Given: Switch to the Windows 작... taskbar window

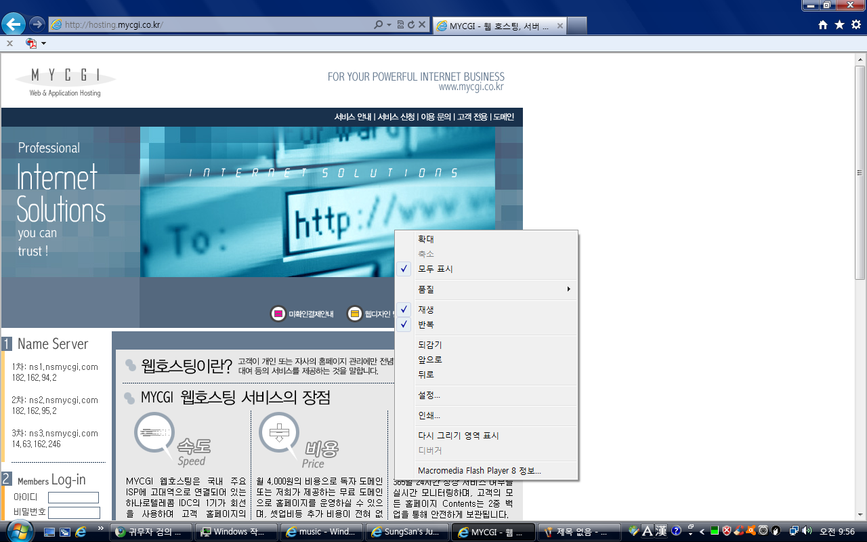Looking at the screenshot, I should [236, 532].
